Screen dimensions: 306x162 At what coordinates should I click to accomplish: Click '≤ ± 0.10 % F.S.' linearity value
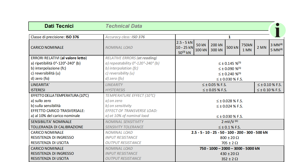point(269,85)
